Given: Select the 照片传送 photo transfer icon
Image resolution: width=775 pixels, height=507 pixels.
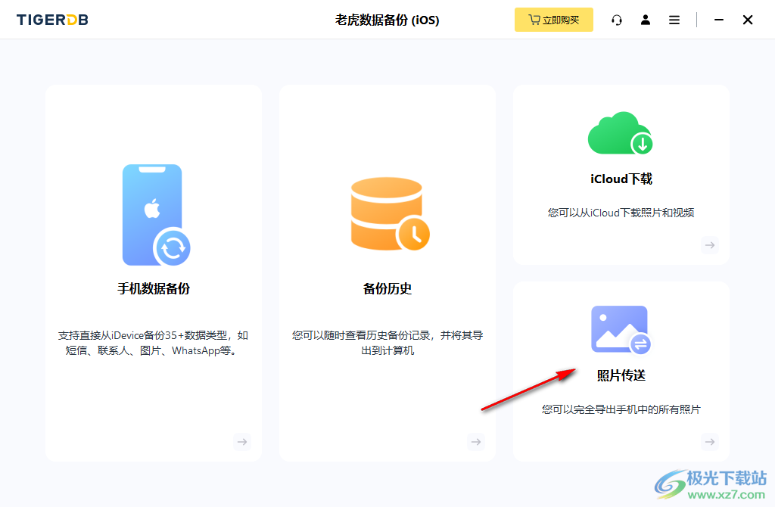Looking at the screenshot, I should (621, 329).
